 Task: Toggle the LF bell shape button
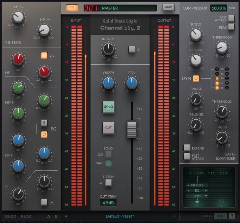[x=44, y=202]
